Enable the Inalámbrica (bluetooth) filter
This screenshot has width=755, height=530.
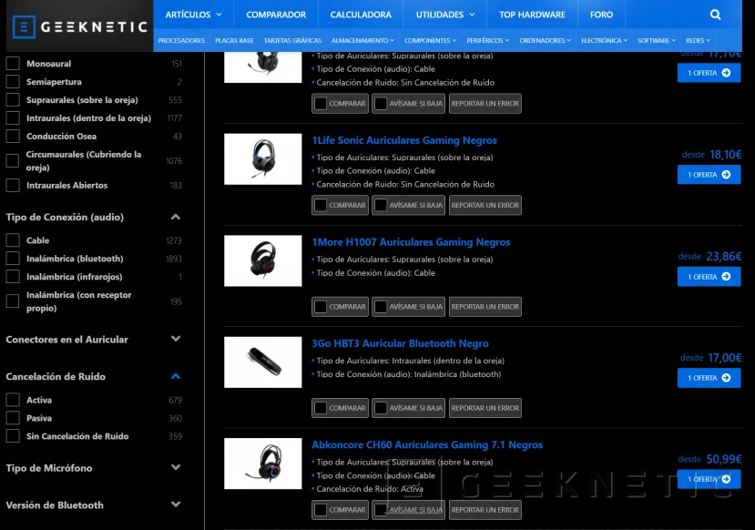click(x=13, y=259)
